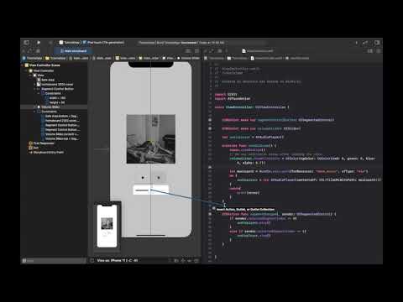Screen dimensions: 403x302
Task: Toggle the inspectors panel icon
Action: [x=377, y=43]
